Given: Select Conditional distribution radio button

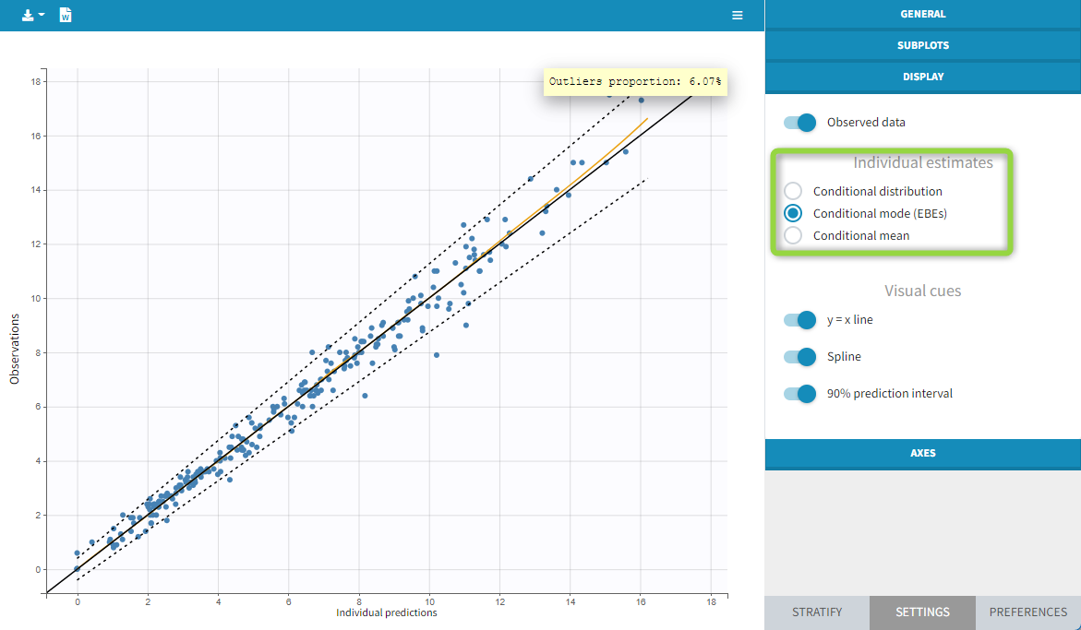Looking at the screenshot, I should coord(793,192).
